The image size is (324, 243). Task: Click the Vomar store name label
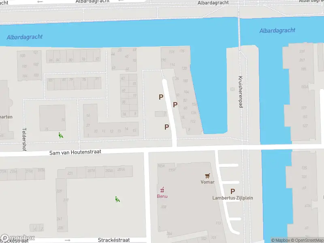click(x=207, y=182)
